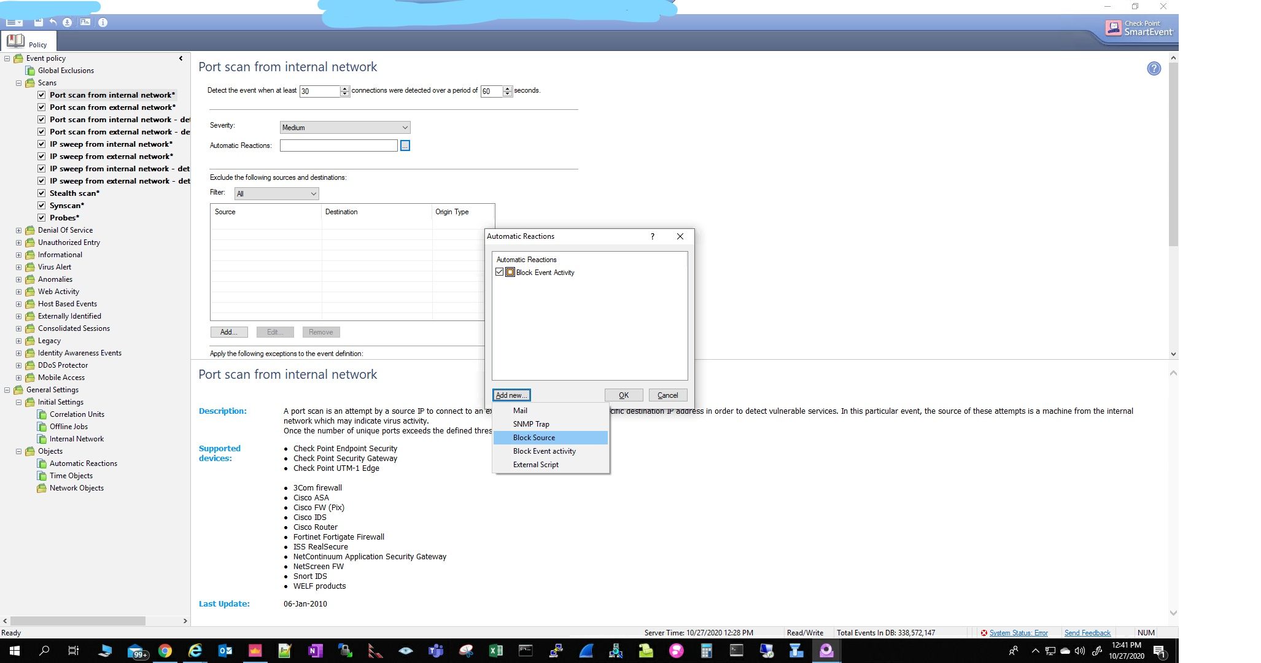Enable the IP sweep from internal network checkbox
The height and width of the screenshot is (663, 1261).
[42, 144]
